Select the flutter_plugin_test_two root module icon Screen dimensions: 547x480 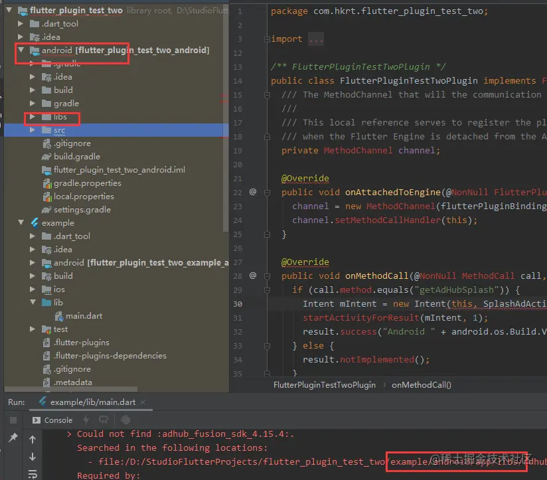pos(23,11)
